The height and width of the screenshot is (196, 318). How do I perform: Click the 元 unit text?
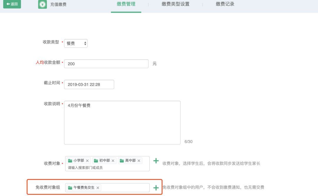pyautogui.click(x=155, y=64)
